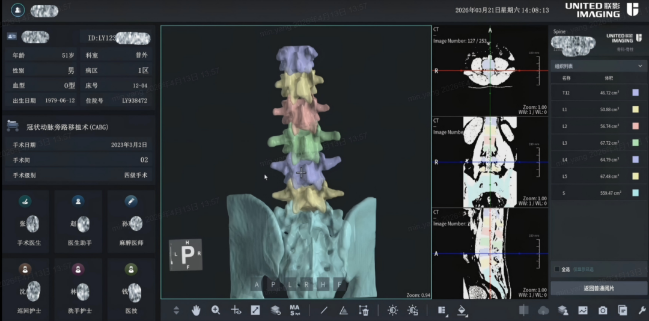
Task: Switch view to Anterior using A button
Action: 257,284
